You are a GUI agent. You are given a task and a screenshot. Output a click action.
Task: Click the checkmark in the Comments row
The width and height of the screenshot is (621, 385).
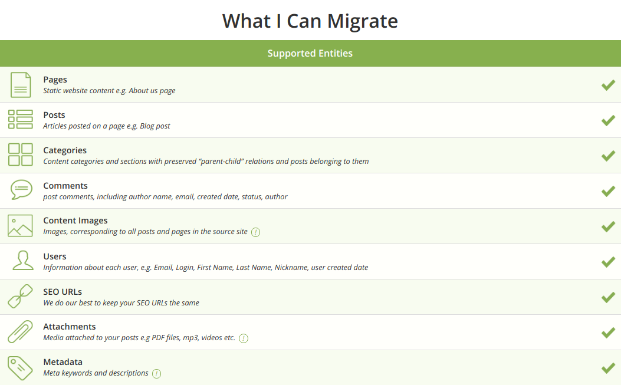pos(608,191)
